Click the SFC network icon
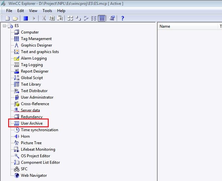The image size is (222, 181). coord(17,169)
